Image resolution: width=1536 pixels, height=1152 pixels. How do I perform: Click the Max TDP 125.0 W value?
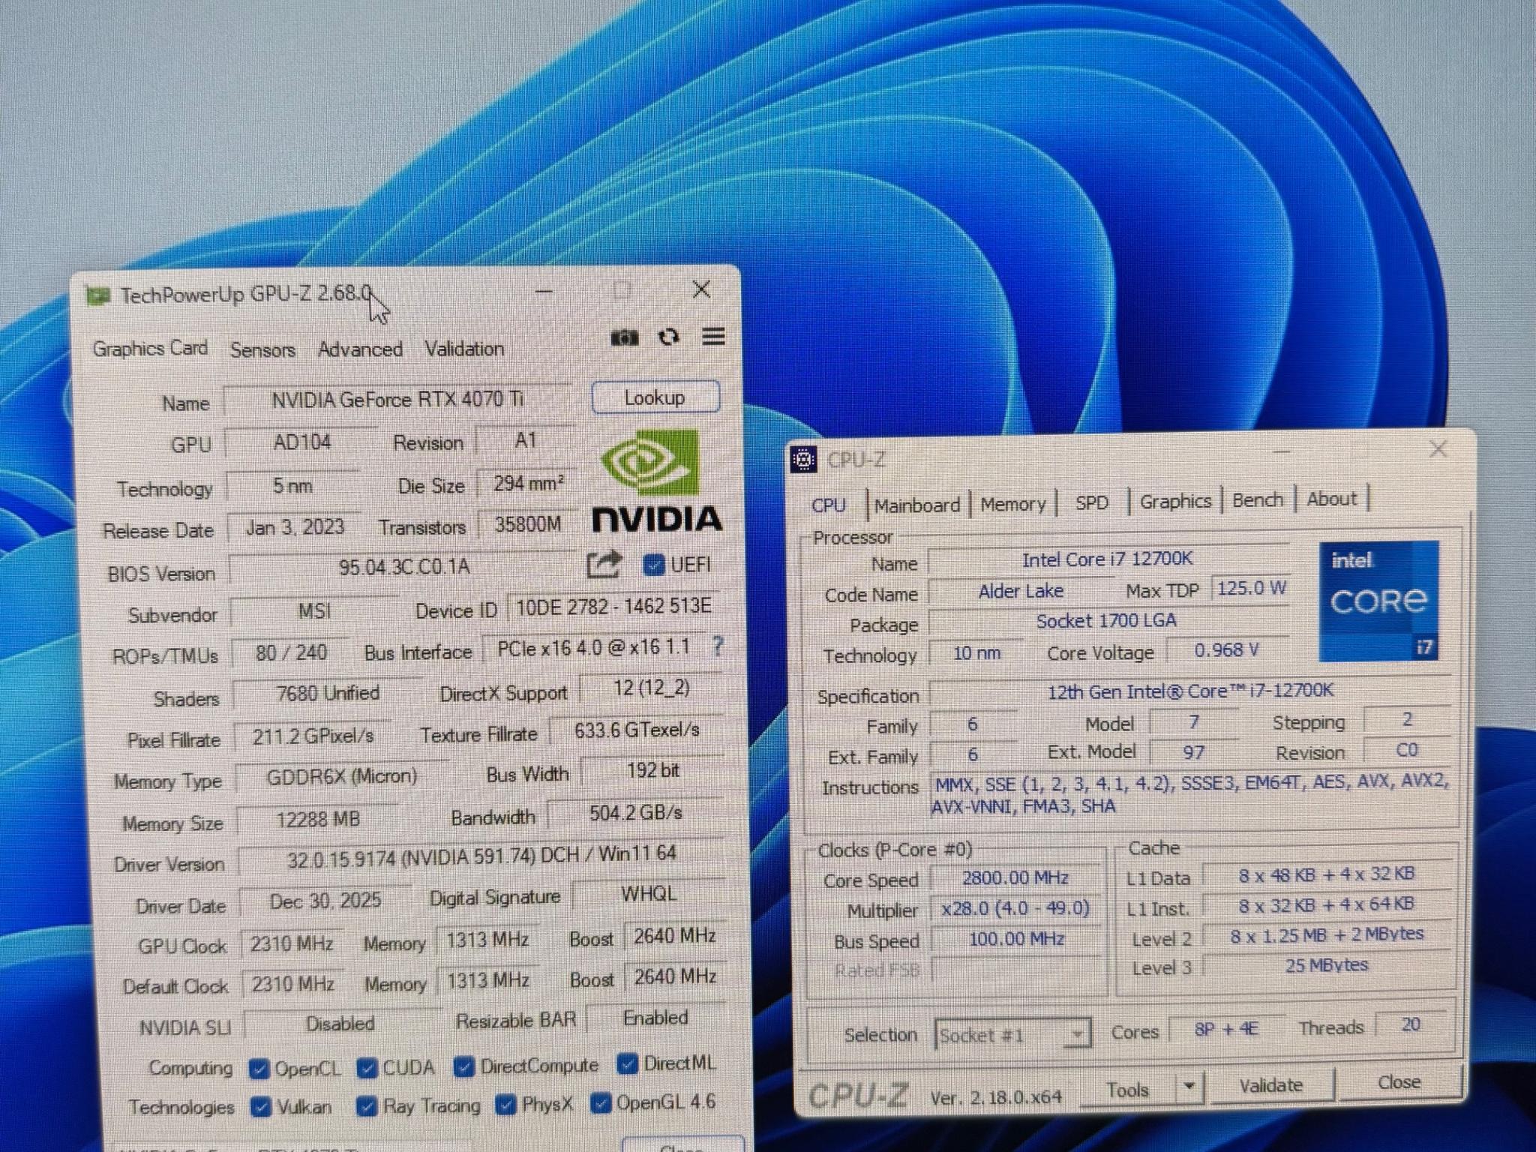click(1252, 588)
